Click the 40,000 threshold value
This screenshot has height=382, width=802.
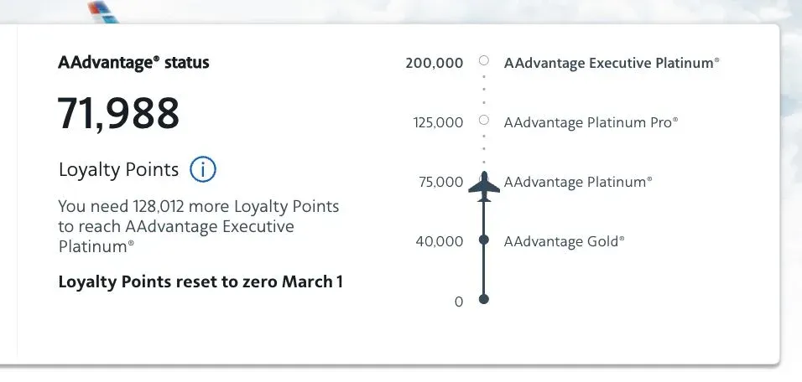tap(439, 241)
